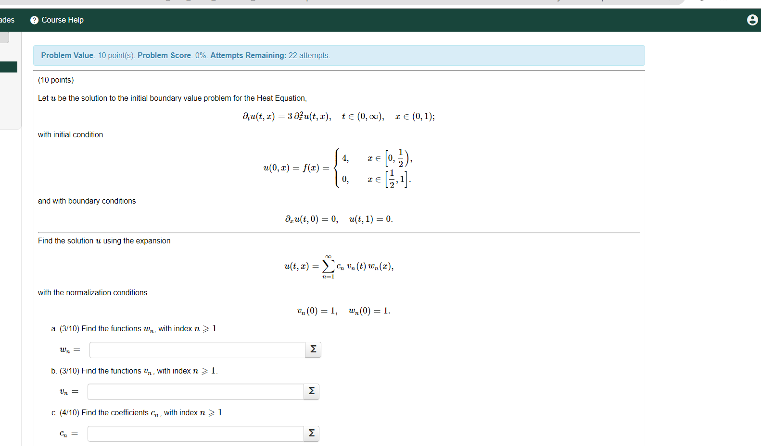Screen dimensions: 761x446
Task: Click the "Find the solution u using the expansion" text
Action: pyautogui.click(x=104, y=241)
